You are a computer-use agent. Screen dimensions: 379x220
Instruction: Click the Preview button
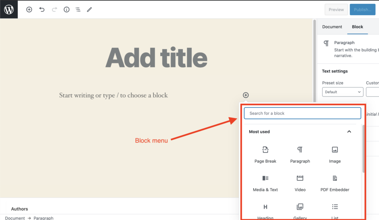[x=336, y=10]
